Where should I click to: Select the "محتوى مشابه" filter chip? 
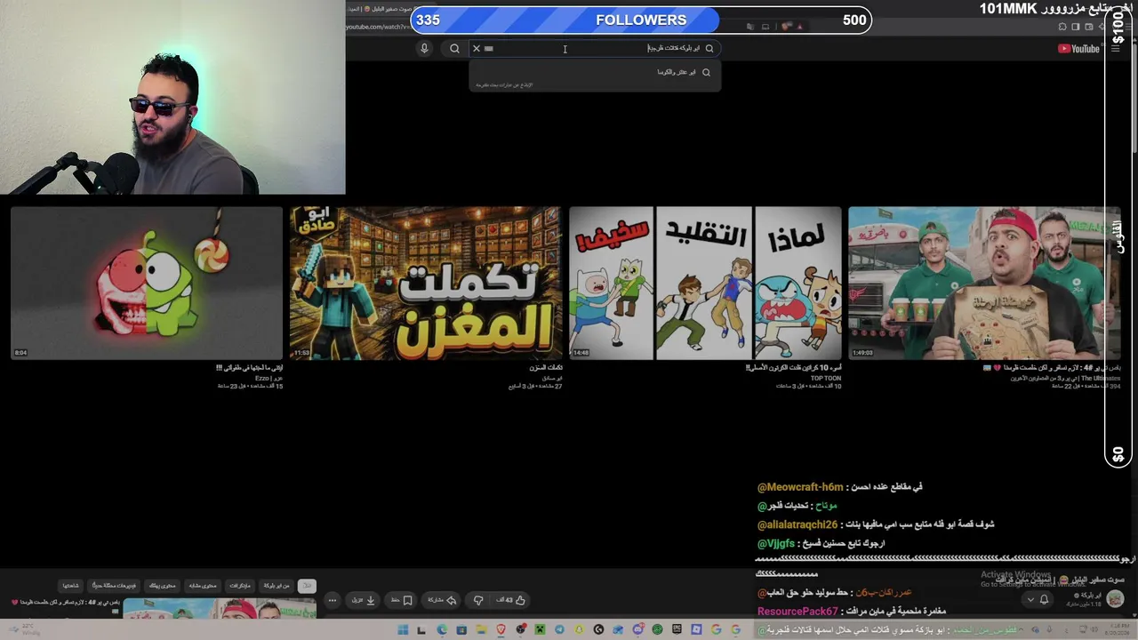coord(203,586)
